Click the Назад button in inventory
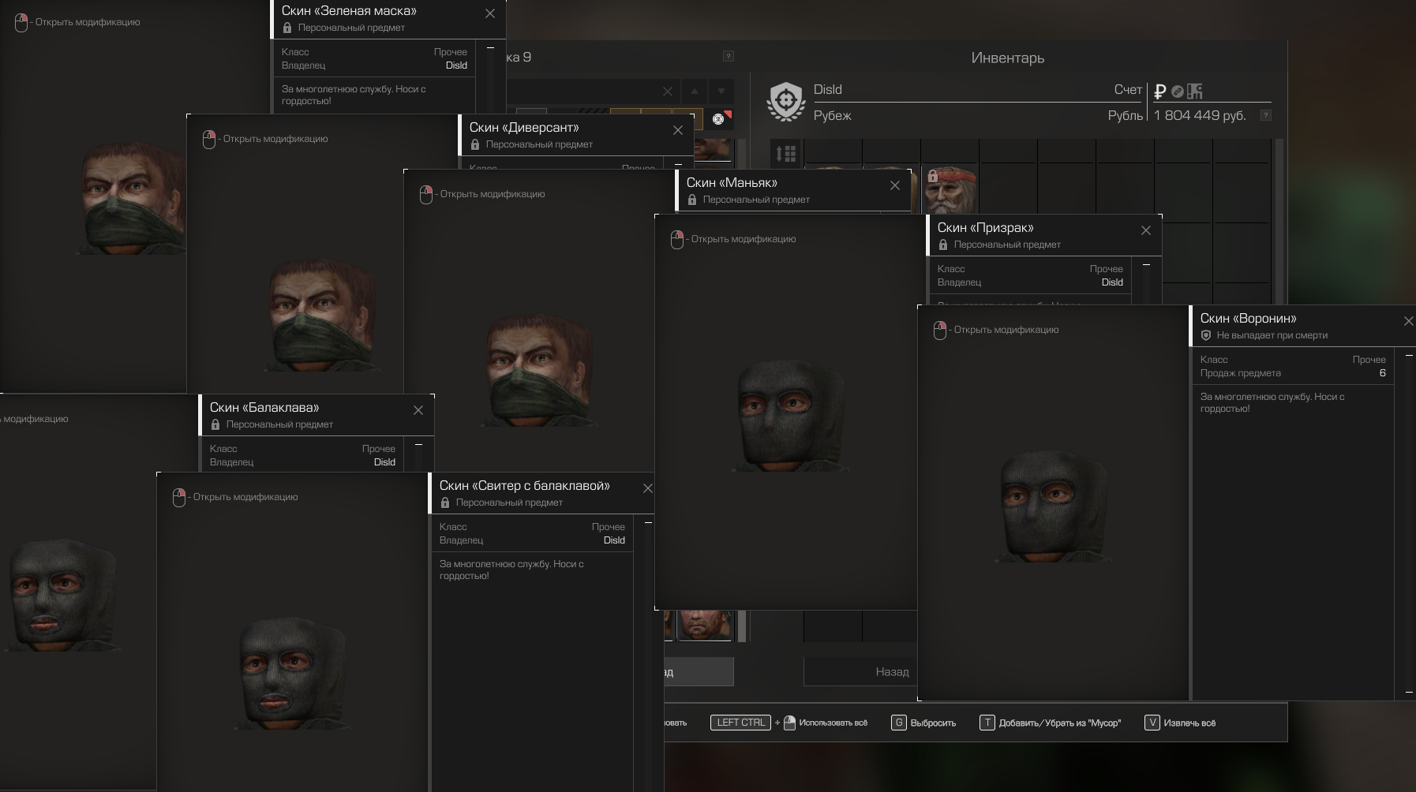 tap(860, 672)
